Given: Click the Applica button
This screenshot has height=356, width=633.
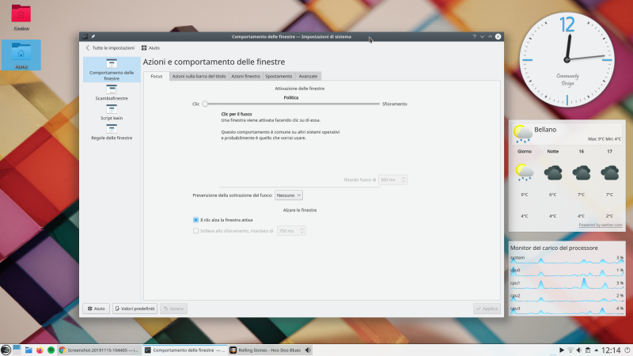Looking at the screenshot, I should (x=487, y=309).
